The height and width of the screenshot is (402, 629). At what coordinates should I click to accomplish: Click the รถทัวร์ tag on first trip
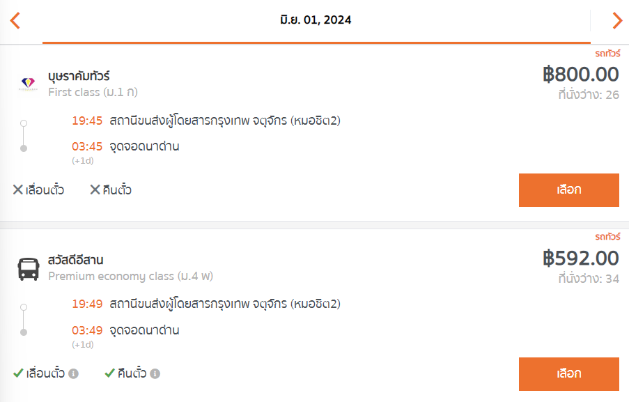pyautogui.click(x=607, y=54)
